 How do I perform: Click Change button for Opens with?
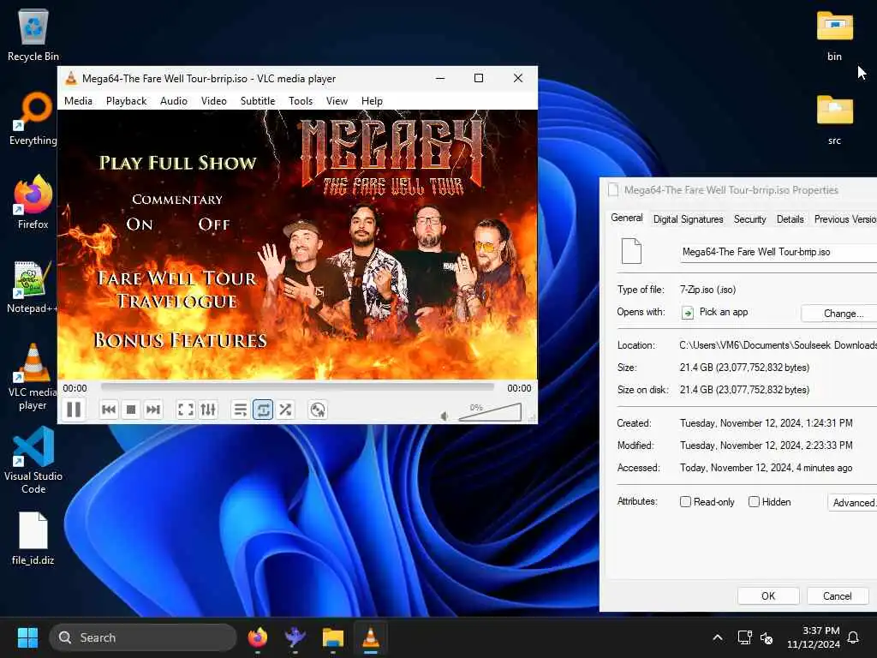839,314
